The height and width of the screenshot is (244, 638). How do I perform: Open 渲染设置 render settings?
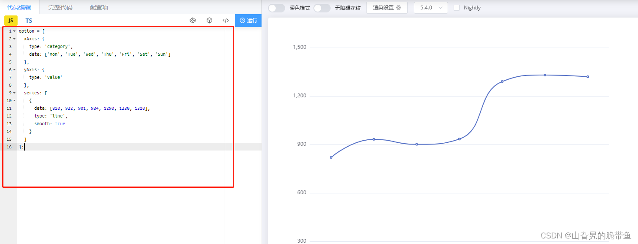click(x=387, y=8)
